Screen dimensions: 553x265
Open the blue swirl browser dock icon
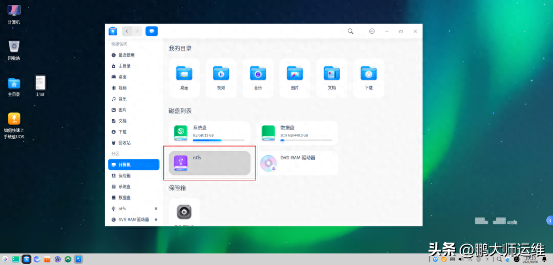click(36, 259)
